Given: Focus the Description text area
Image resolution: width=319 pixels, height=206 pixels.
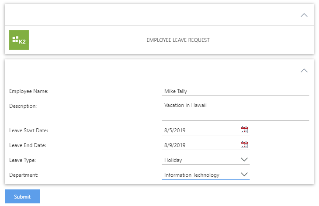Looking at the screenshot, I should [x=235, y=110].
